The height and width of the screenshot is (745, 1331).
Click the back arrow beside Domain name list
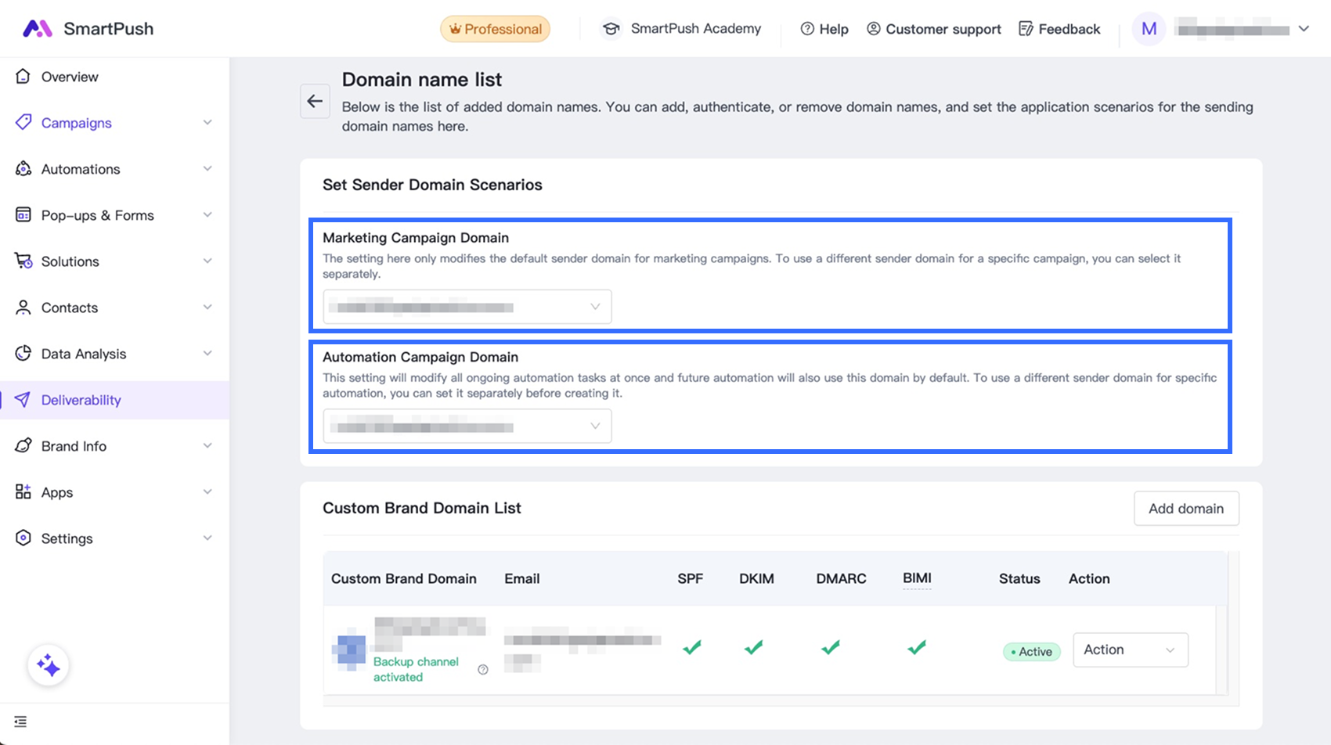(315, 102)
